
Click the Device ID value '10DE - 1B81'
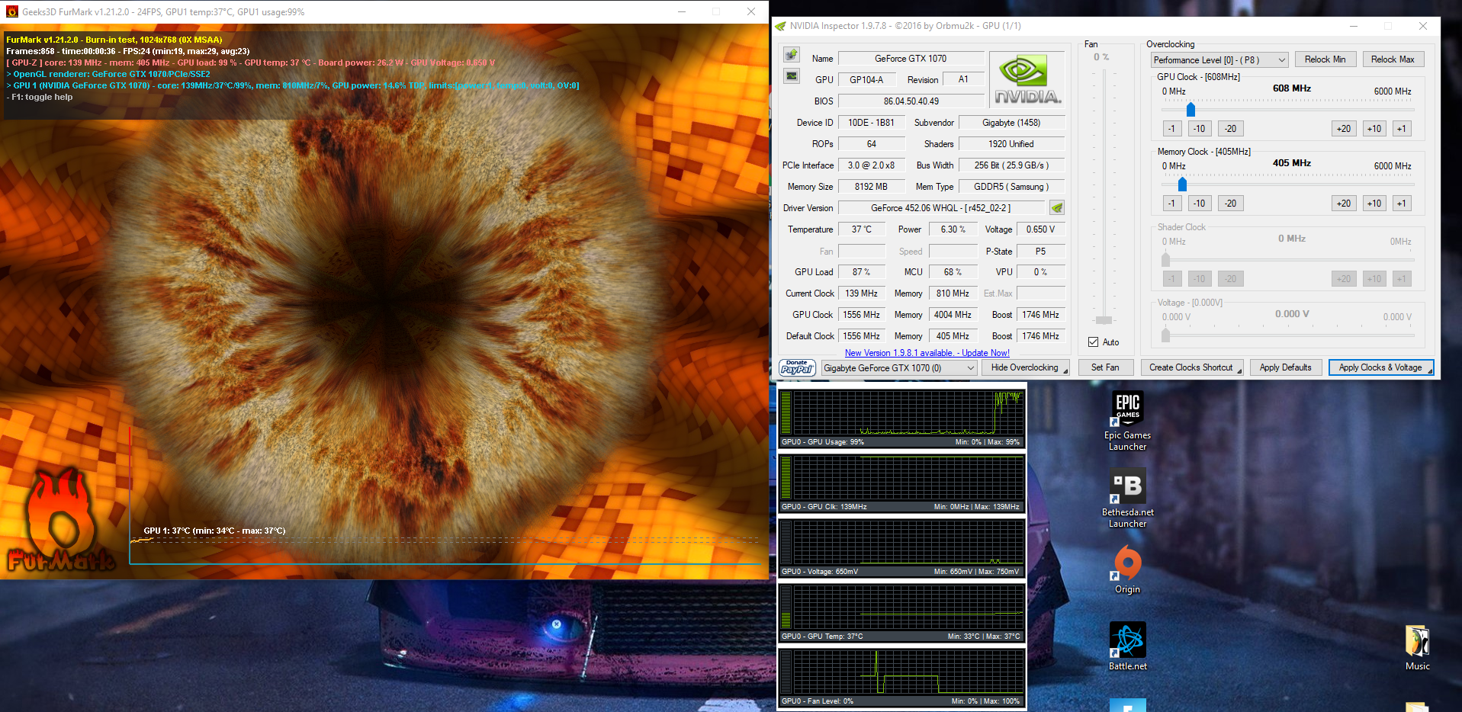[x=872, y=123]
